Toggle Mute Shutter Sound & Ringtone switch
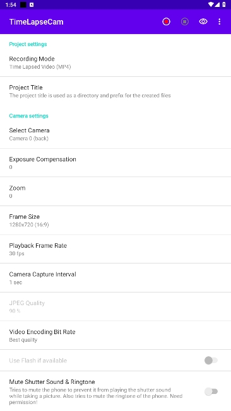The image size is (231, 411). coord(211,391)
